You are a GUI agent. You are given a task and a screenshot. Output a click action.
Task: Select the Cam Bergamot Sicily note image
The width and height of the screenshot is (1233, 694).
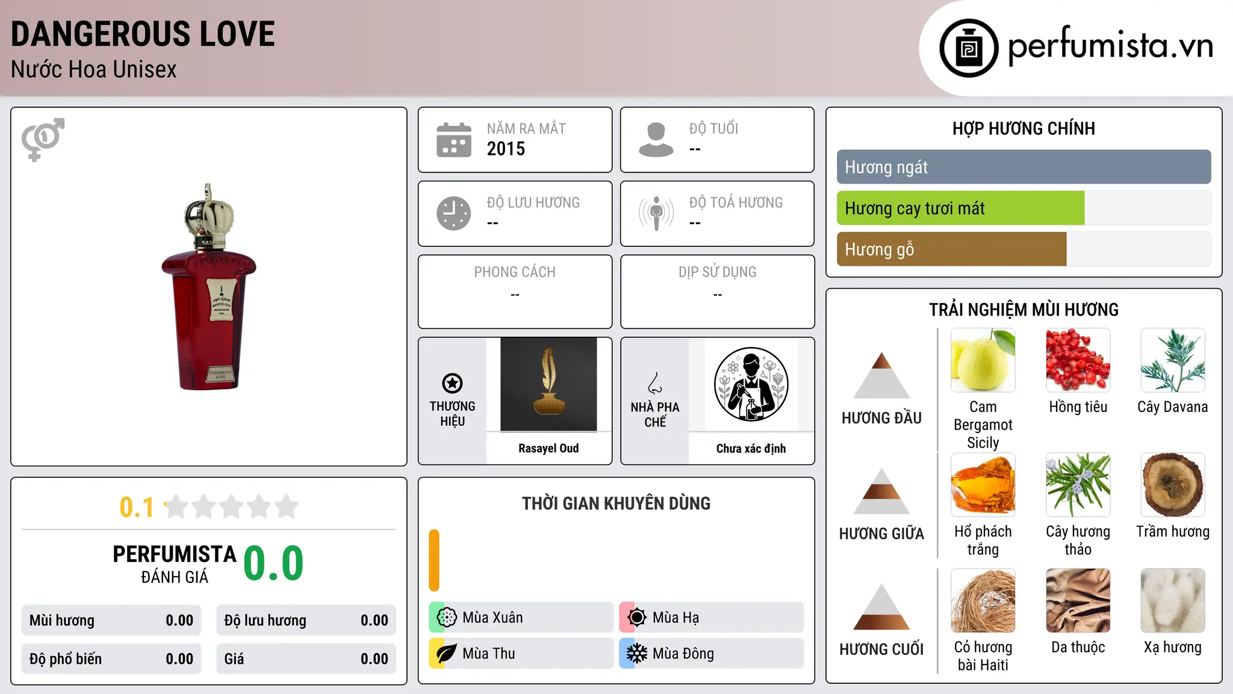[x=983, y=360]
